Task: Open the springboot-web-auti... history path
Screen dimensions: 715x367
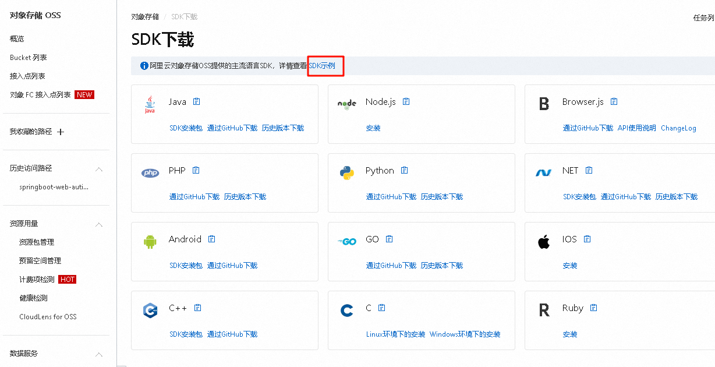Action: [54, 187]
